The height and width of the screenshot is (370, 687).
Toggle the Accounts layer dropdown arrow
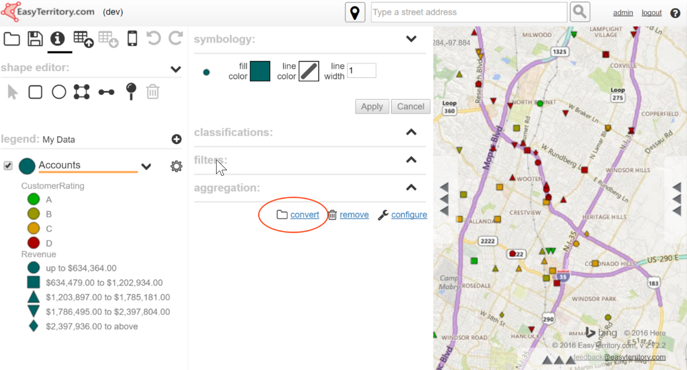click(x=146, y=166)
